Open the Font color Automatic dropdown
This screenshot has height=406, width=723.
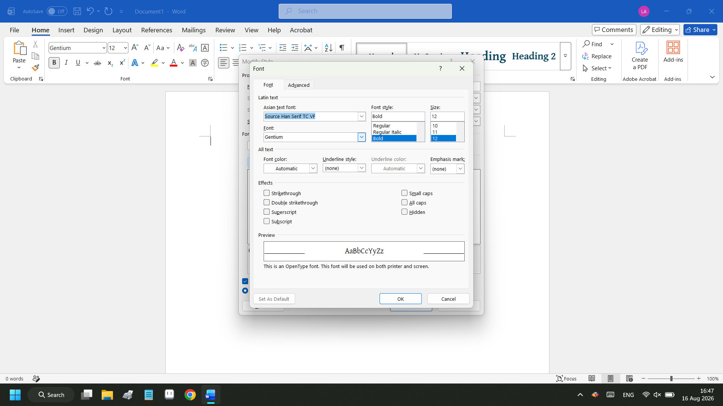(313, 168)
